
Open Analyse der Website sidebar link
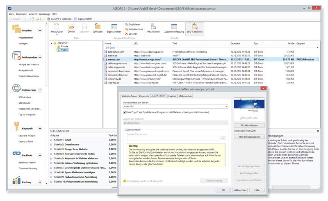[x=29, y=65]
